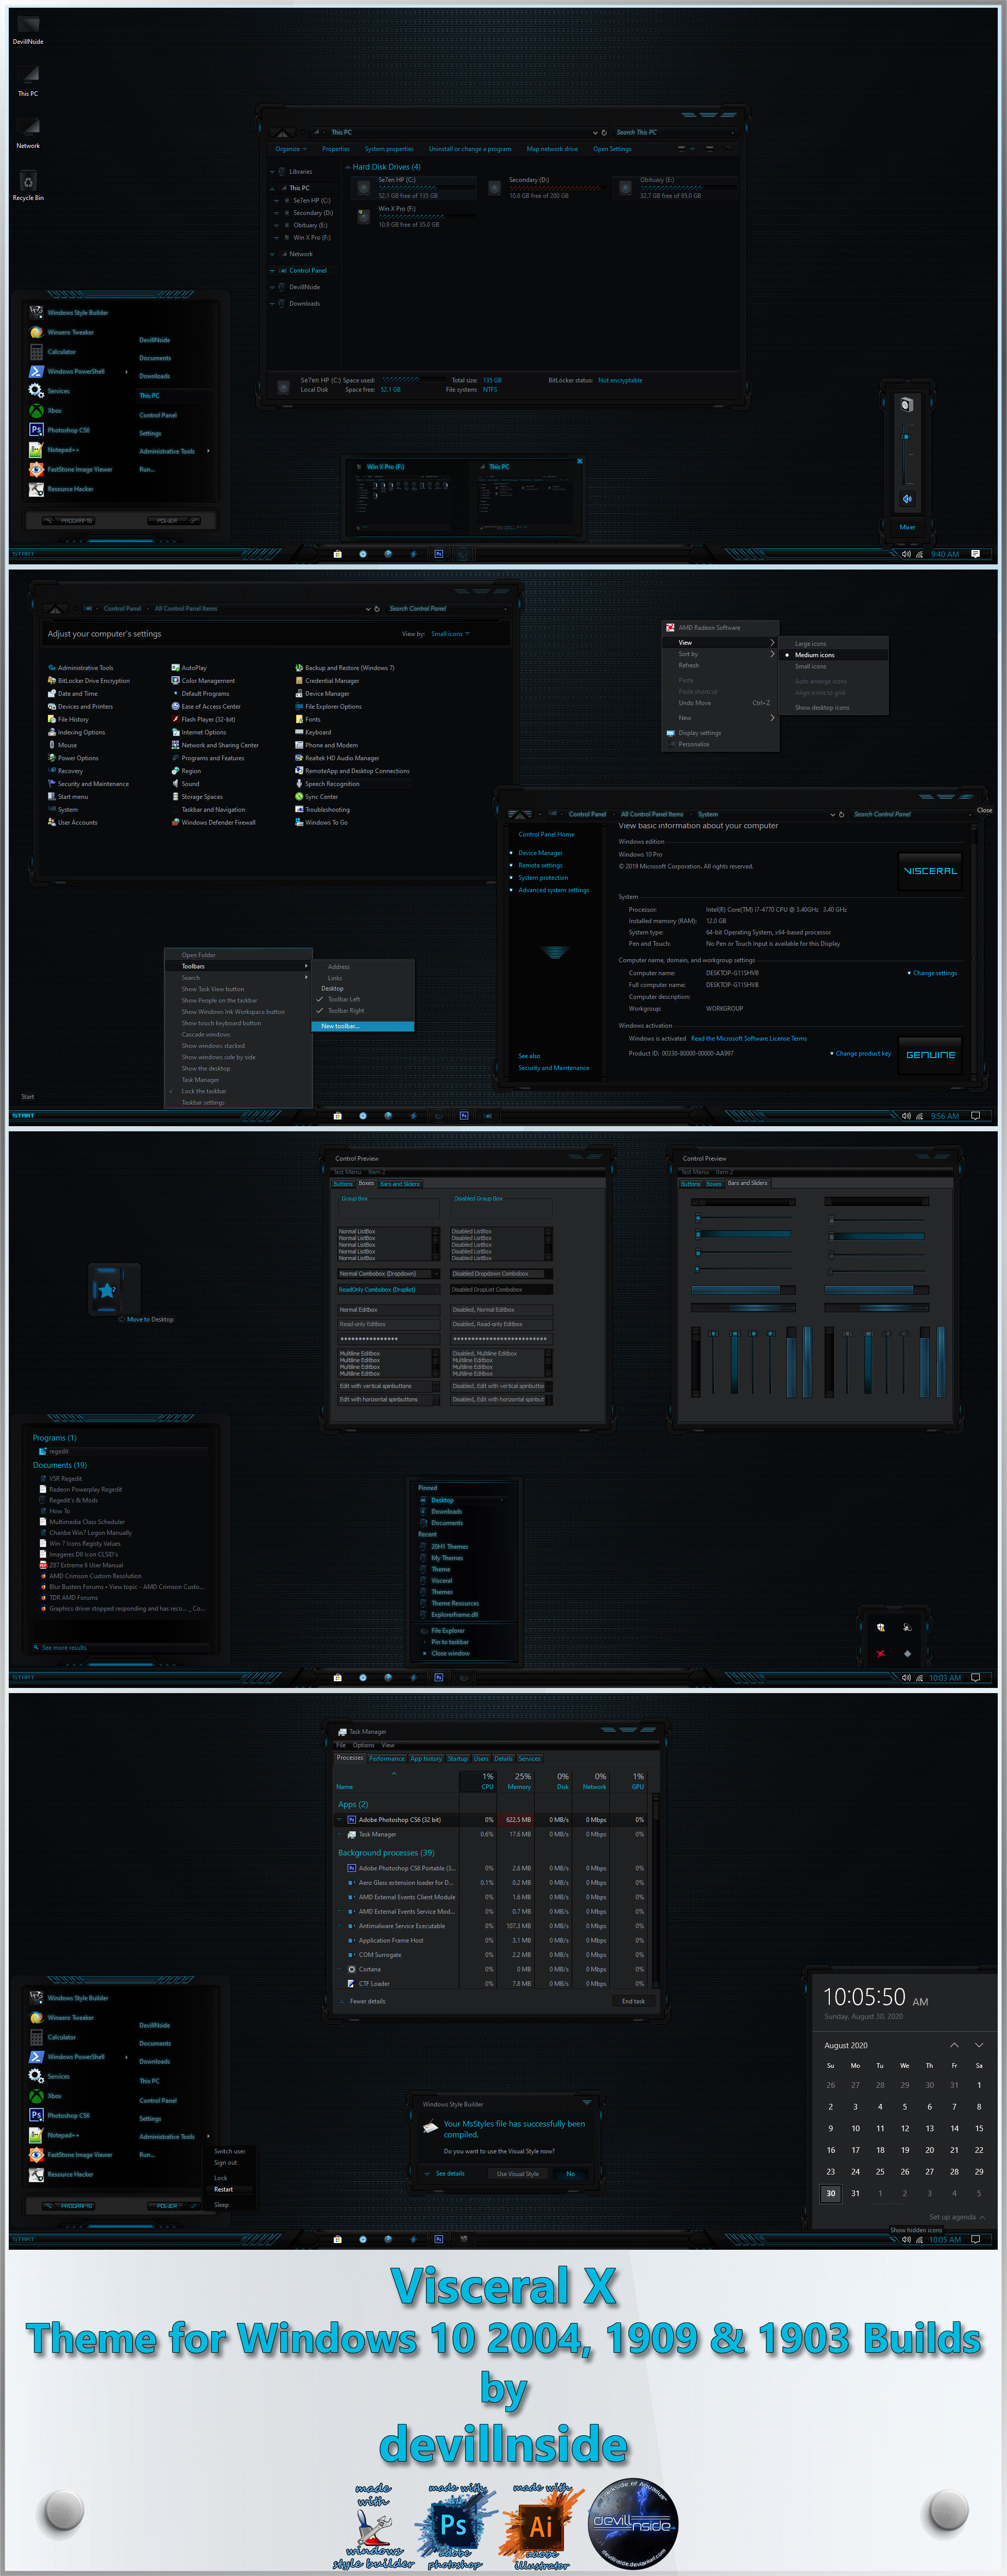
Task: Click the speaker mute icon in volume flyout
Action: 907,498
